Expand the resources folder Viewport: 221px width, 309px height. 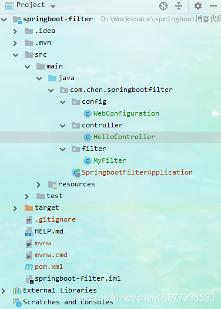tap(39, 185)
